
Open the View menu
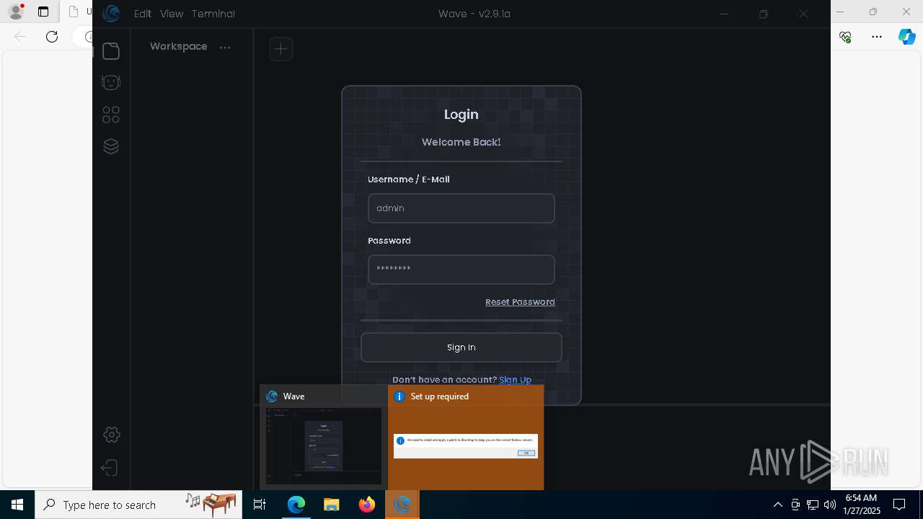tap(172, 14)
